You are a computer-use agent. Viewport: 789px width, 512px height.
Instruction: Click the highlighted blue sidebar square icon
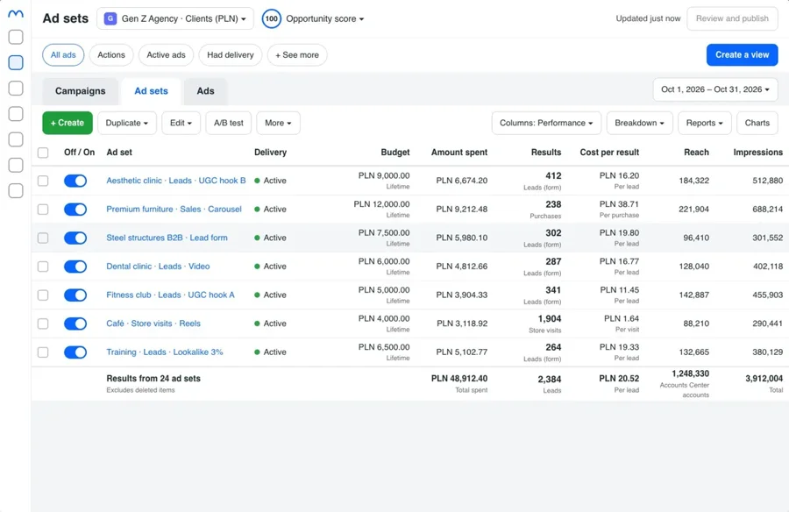16,62
